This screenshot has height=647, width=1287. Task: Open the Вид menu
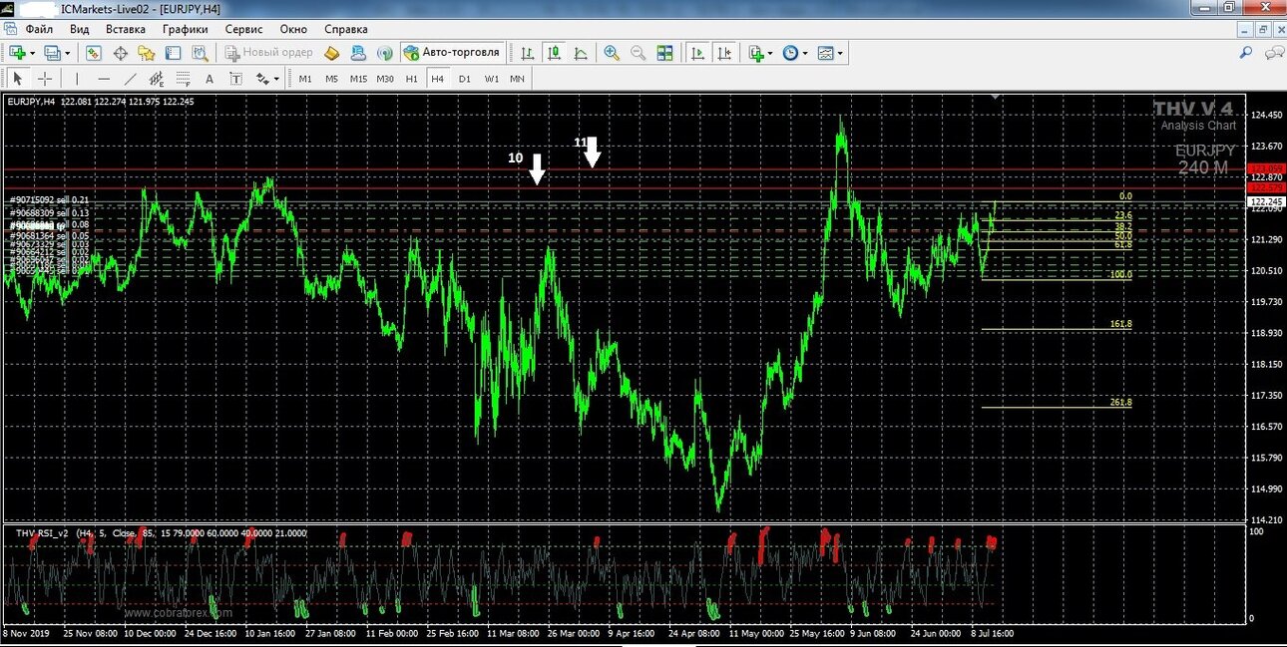click(x=80, y=29)
